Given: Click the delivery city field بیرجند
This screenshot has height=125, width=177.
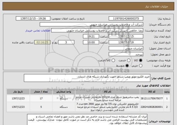Looking at the screenshot, I should pos(126,54).
